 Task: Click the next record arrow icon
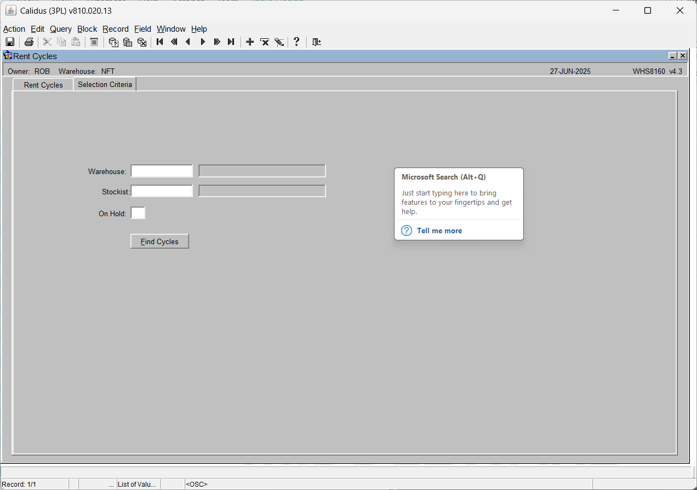tap(203, 42)
